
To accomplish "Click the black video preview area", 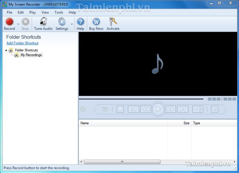I will point(158,64).
